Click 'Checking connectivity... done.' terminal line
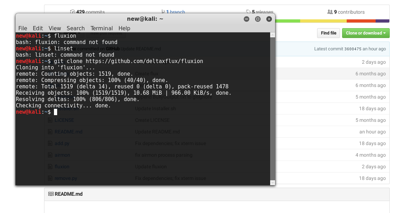The height and width of the screenshot is (213, 407). [x=63, y=106]
